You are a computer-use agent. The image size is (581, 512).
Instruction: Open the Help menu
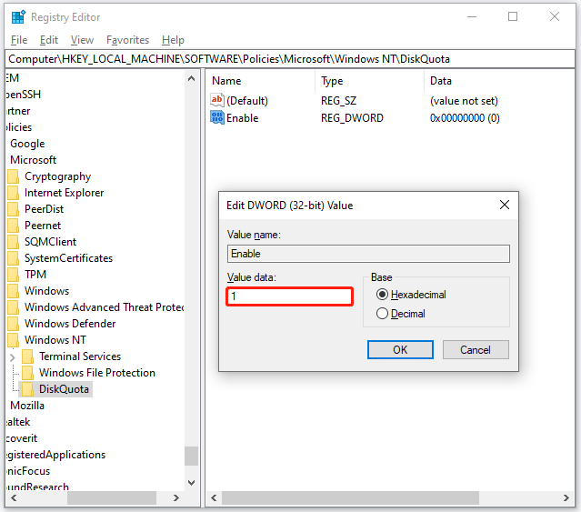(x=173, y=40)
